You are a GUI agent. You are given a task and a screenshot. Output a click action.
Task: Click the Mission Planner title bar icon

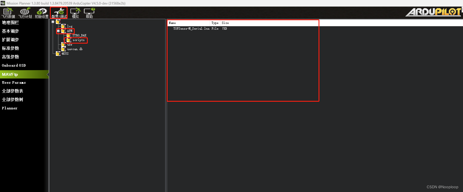pos(3,3)
